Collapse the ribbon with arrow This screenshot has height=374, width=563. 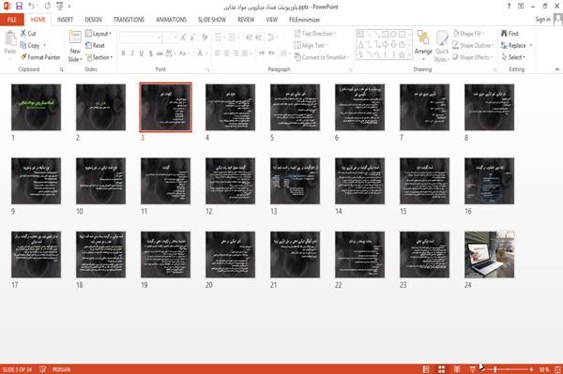[557, 69]
